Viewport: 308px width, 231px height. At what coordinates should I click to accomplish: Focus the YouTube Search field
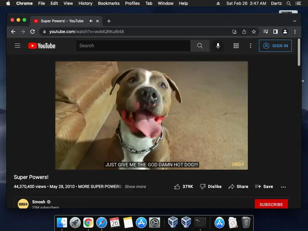pyautogui.click(x=133, y=46)
